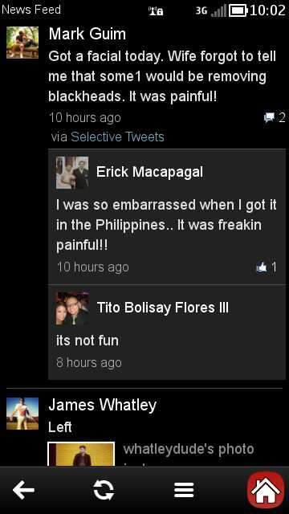The image size is (289, 514).
Task: Tap the back arrow icon
Action: pyautogui.click(x=23, y=490)
